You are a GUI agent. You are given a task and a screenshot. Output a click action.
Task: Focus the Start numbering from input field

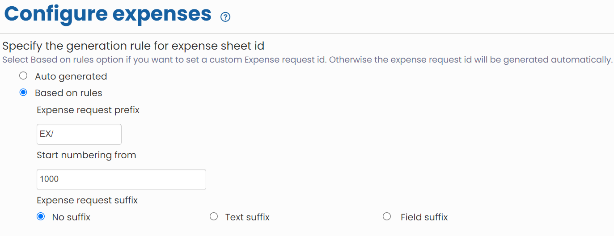(121, 179)
